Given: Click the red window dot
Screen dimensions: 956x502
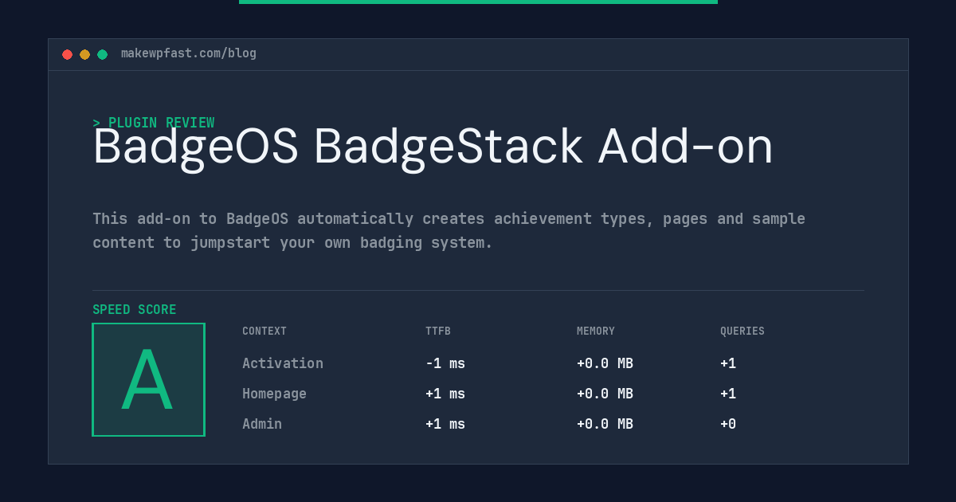Looking at the screenshot, I should pos(68,54).
